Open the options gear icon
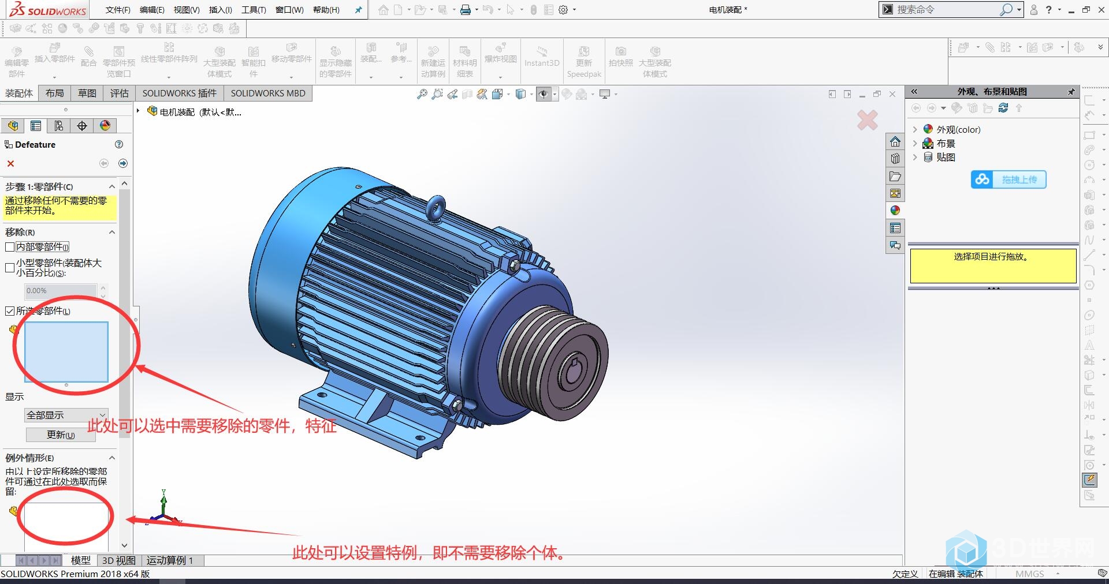 click(x=563, y=10)
